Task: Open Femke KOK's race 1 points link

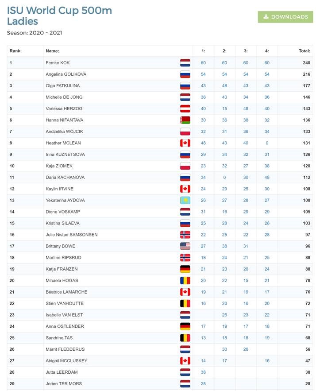Action: [x=203, y=62]
